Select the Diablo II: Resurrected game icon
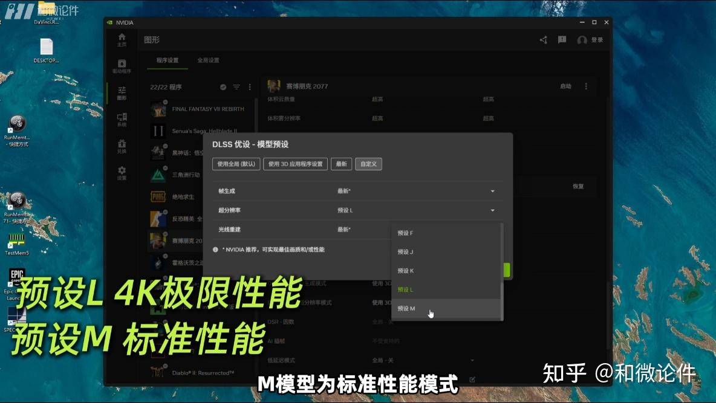Viewport: 716px width, 403px height. [x=158, y=372]
